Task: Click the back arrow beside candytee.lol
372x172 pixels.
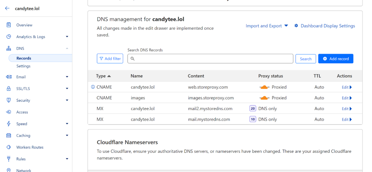Action: tap(7, 8)
